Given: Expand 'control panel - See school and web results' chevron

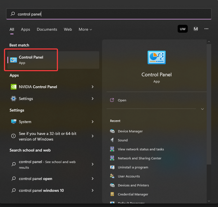Looking at the screenshot, I should point(92,164).
